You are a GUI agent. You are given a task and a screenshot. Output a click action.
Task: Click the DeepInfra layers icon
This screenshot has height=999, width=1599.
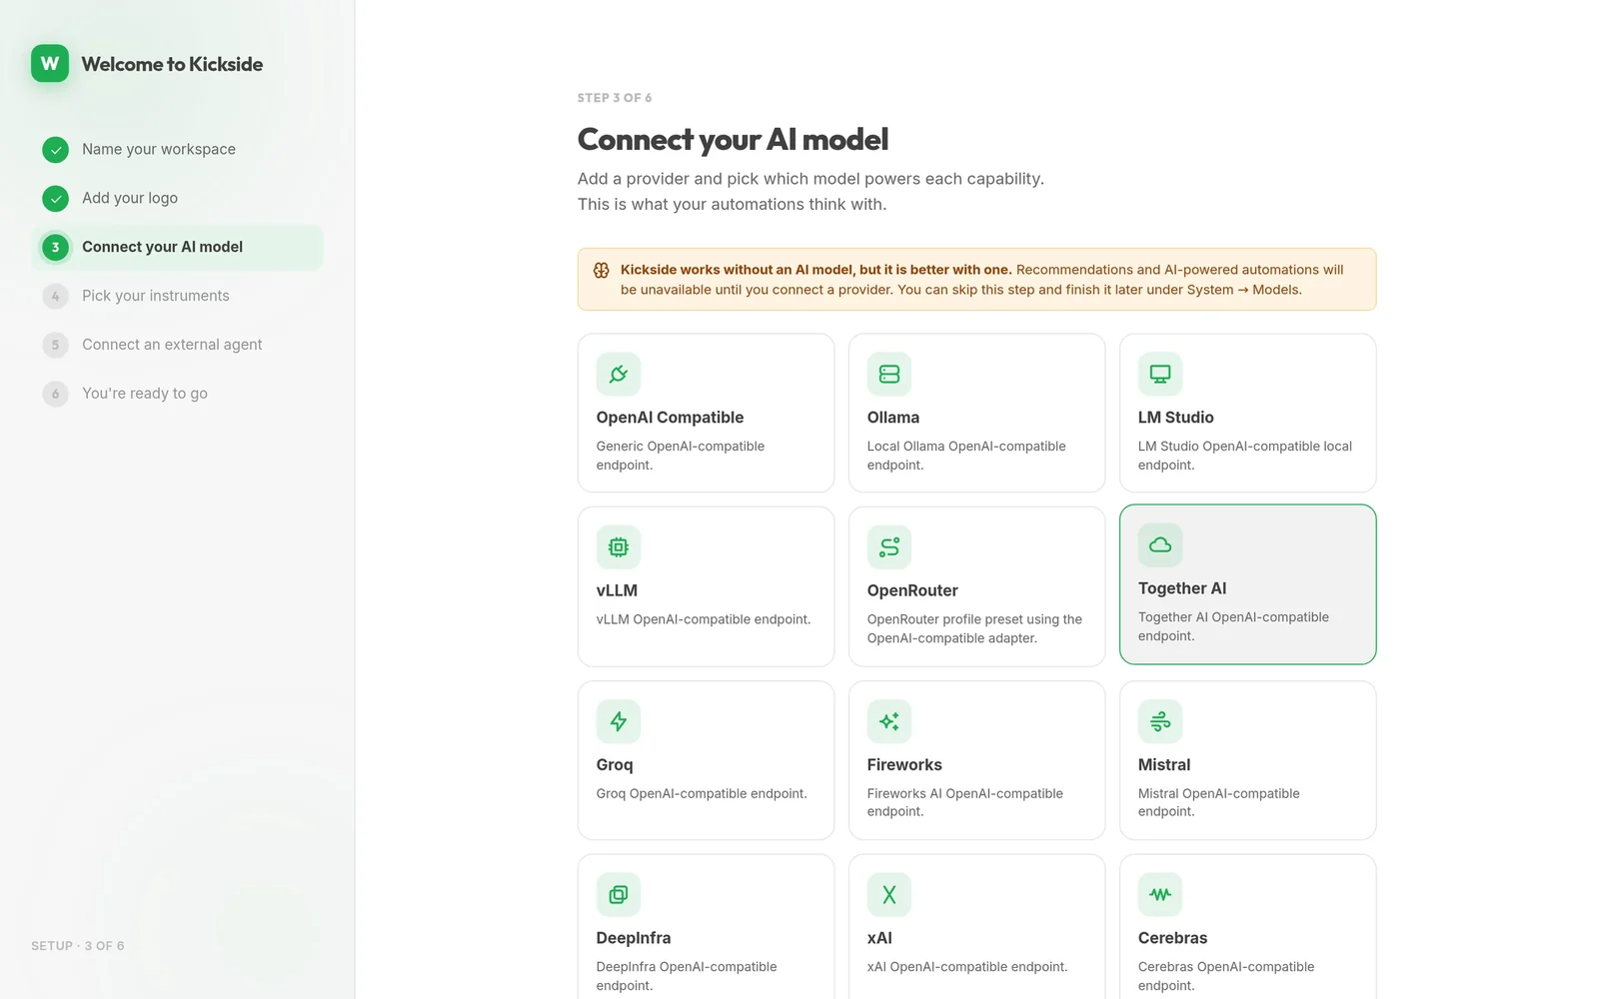click(619, 895)
